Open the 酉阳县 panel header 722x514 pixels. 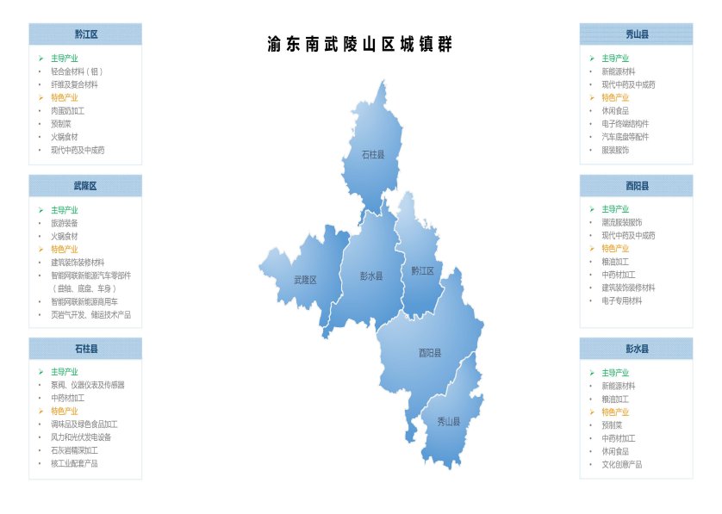637,186
